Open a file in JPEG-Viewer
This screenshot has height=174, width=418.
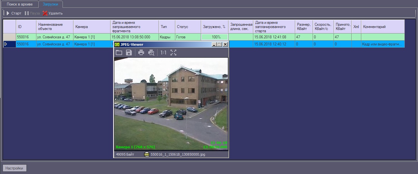(x=119, y=53)
